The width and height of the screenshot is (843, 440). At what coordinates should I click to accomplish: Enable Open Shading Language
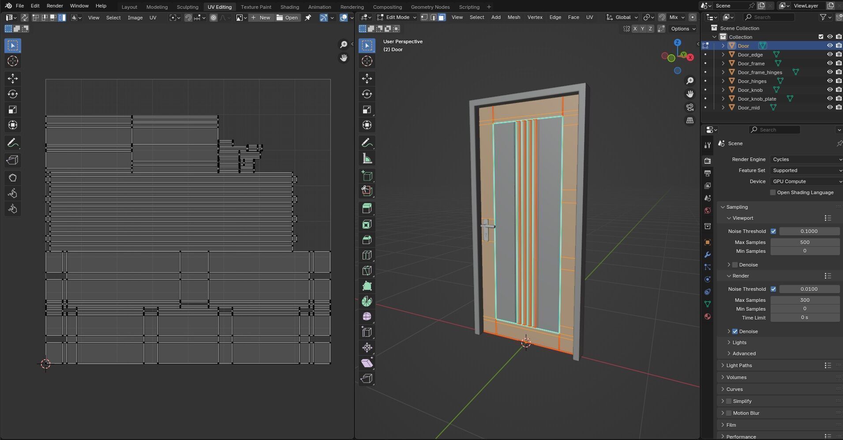(773, 192)
